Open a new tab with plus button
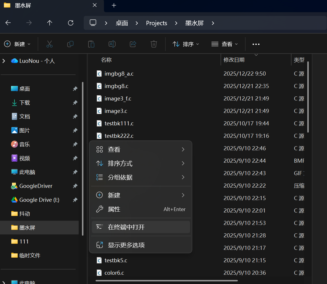 click(x=114, y=5)
